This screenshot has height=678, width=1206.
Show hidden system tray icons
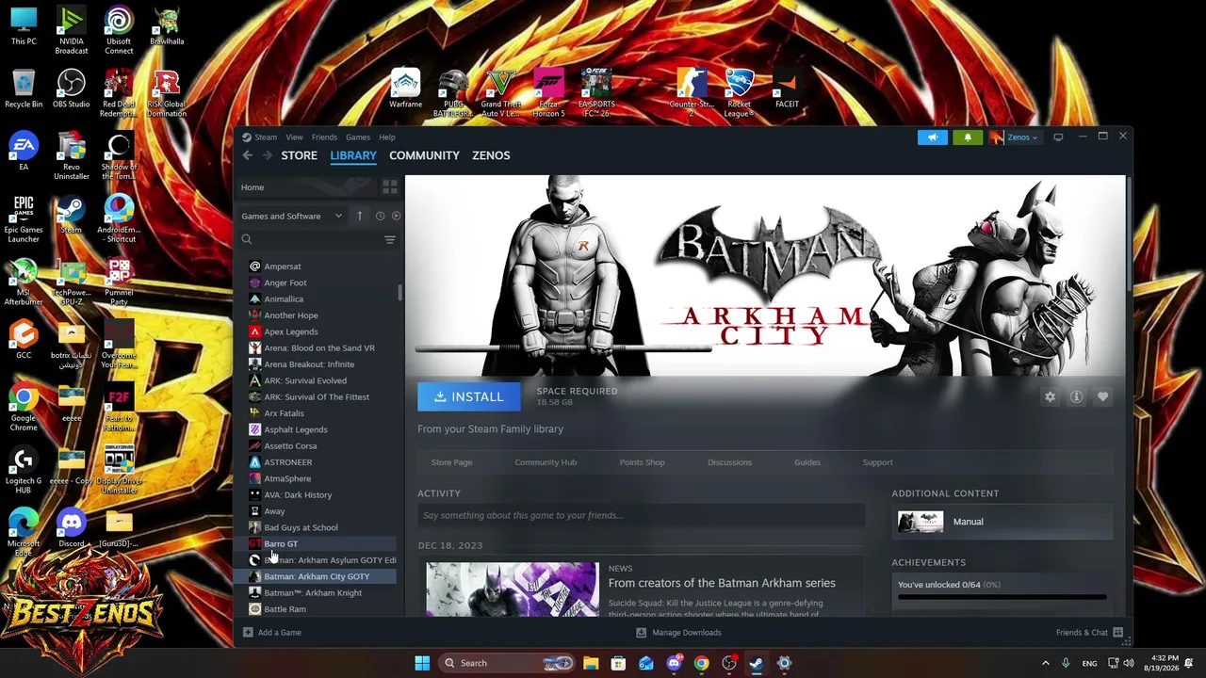click(1045, 663)
